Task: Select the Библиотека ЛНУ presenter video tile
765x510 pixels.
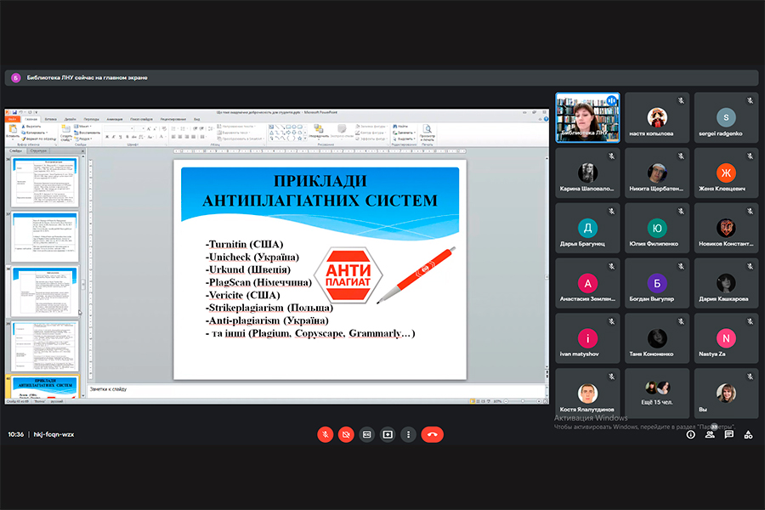Action: pos(587,117)
